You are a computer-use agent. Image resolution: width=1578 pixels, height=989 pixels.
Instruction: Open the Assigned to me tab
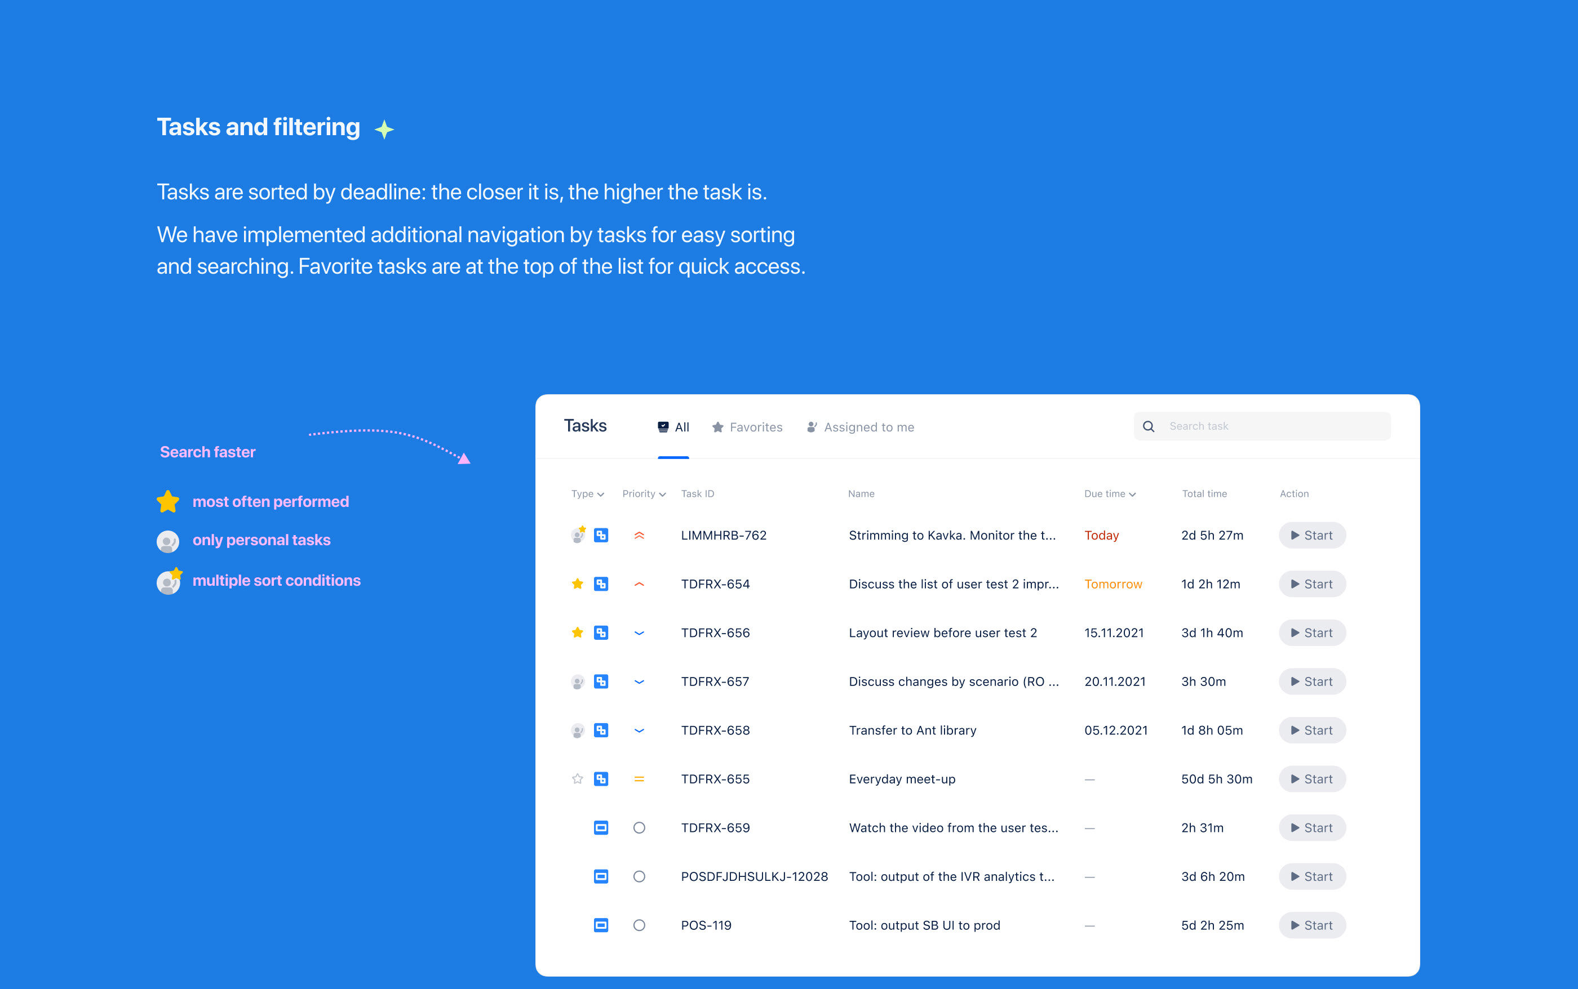click(x=860, y=427)
